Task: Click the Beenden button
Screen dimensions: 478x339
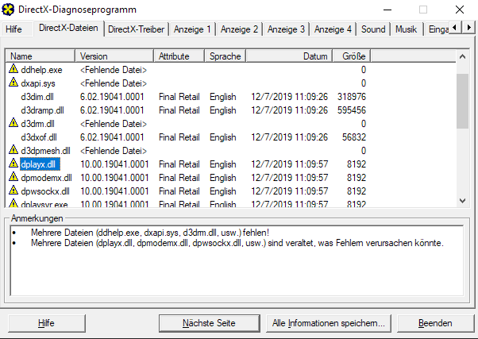Action: (x=435, y=323)
